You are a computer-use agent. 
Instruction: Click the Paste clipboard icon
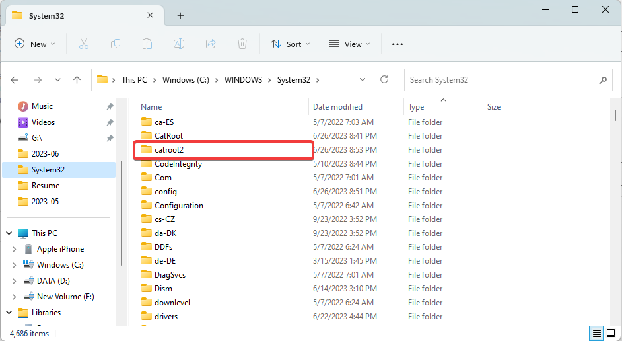point(147,44)
